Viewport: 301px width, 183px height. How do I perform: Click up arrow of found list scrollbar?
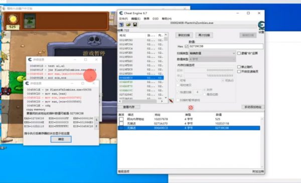click(x=166, y=35)
